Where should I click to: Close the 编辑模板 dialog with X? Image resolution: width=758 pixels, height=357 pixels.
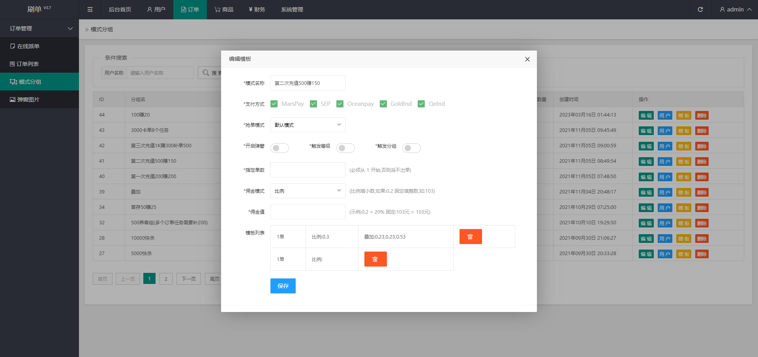527,59
